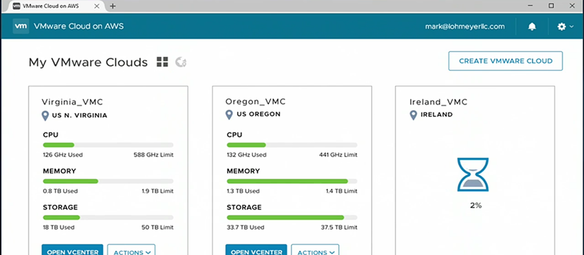The image size is (584, 255).
Task: Click the Ireland hourglass progress icon
Action: [x=473, y=175]
